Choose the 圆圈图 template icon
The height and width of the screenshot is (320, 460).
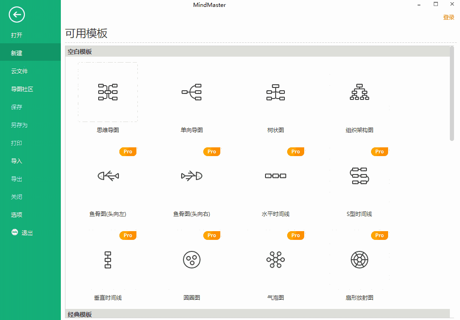pos(192,260)
